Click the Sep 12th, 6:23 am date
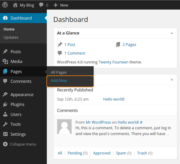180x164 pixels. (73, 99)
